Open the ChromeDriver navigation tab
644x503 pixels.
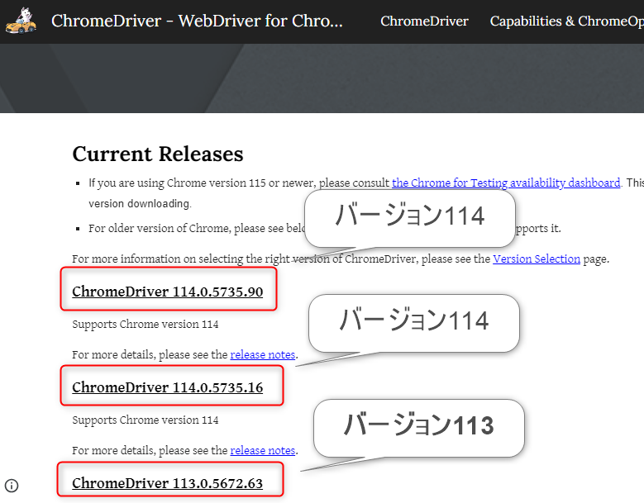tap(424, 21)
